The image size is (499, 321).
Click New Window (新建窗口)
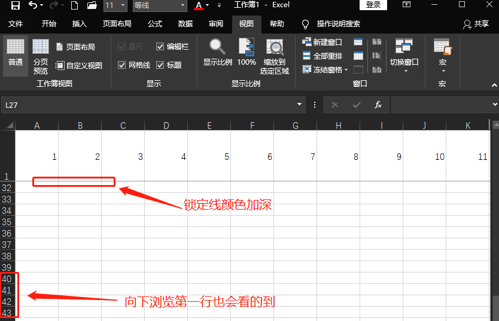(322, 43)
